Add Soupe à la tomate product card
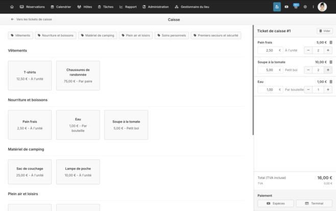This screenshot has height=211, width=336. pos(126,125)
